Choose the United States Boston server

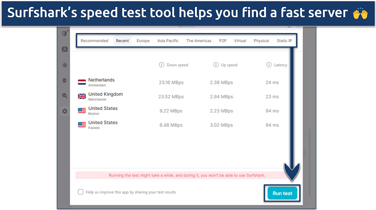pos(103,111)
